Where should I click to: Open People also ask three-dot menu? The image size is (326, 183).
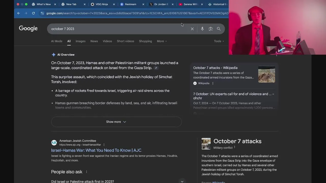pyautogui.click(x=87, y=172)
